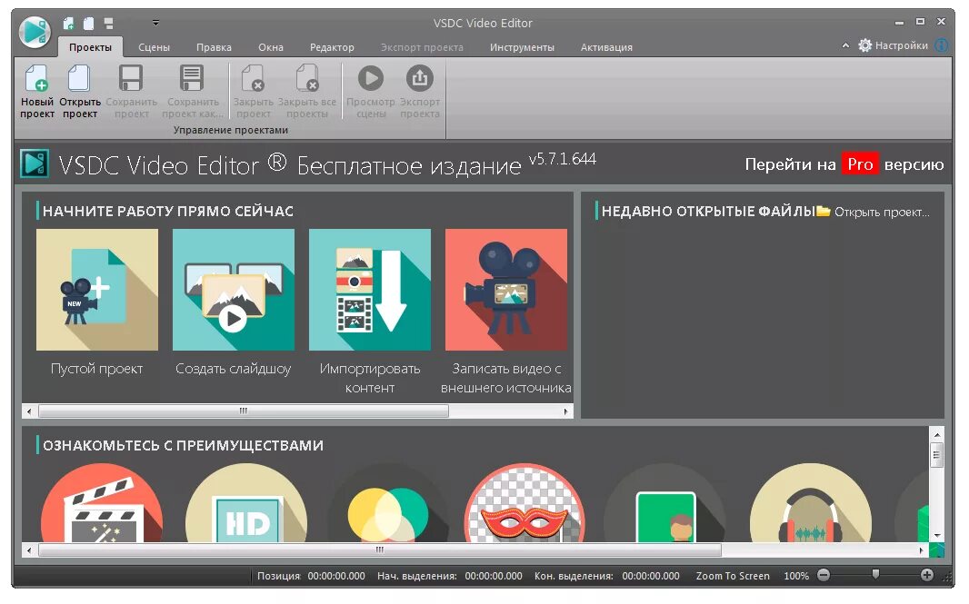Open the Редактор tab
This screenshot has height=604, width=969.
[x=332, y=47]
